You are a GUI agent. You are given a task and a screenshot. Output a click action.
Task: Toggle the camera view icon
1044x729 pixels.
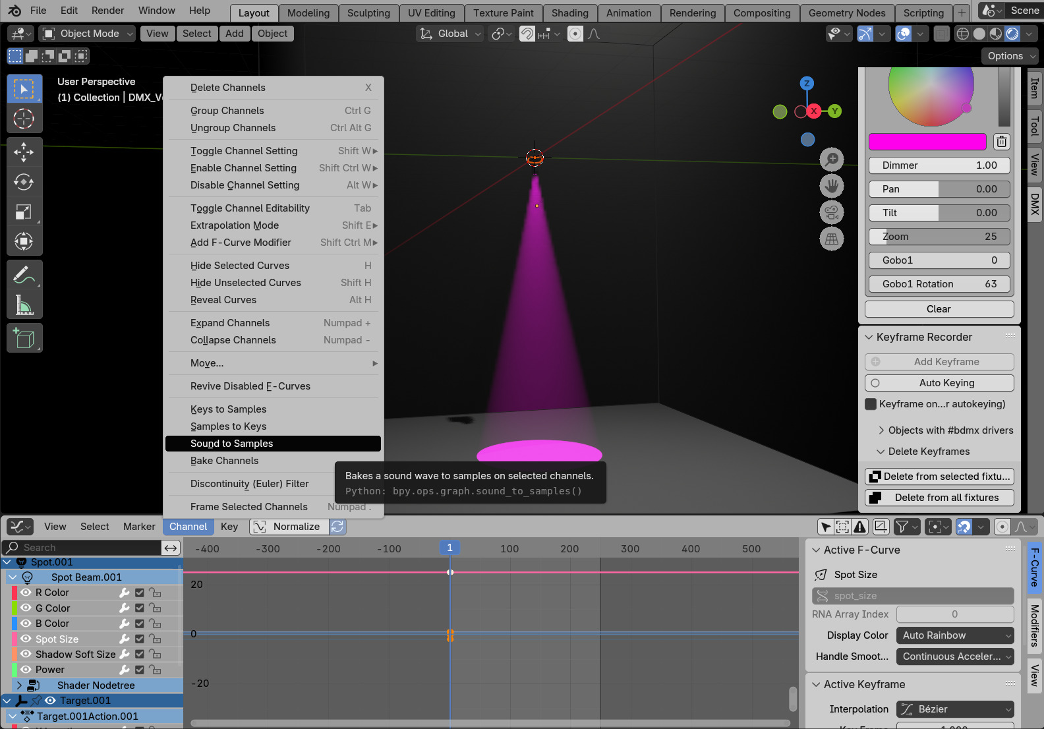click(x=832, y=212)
